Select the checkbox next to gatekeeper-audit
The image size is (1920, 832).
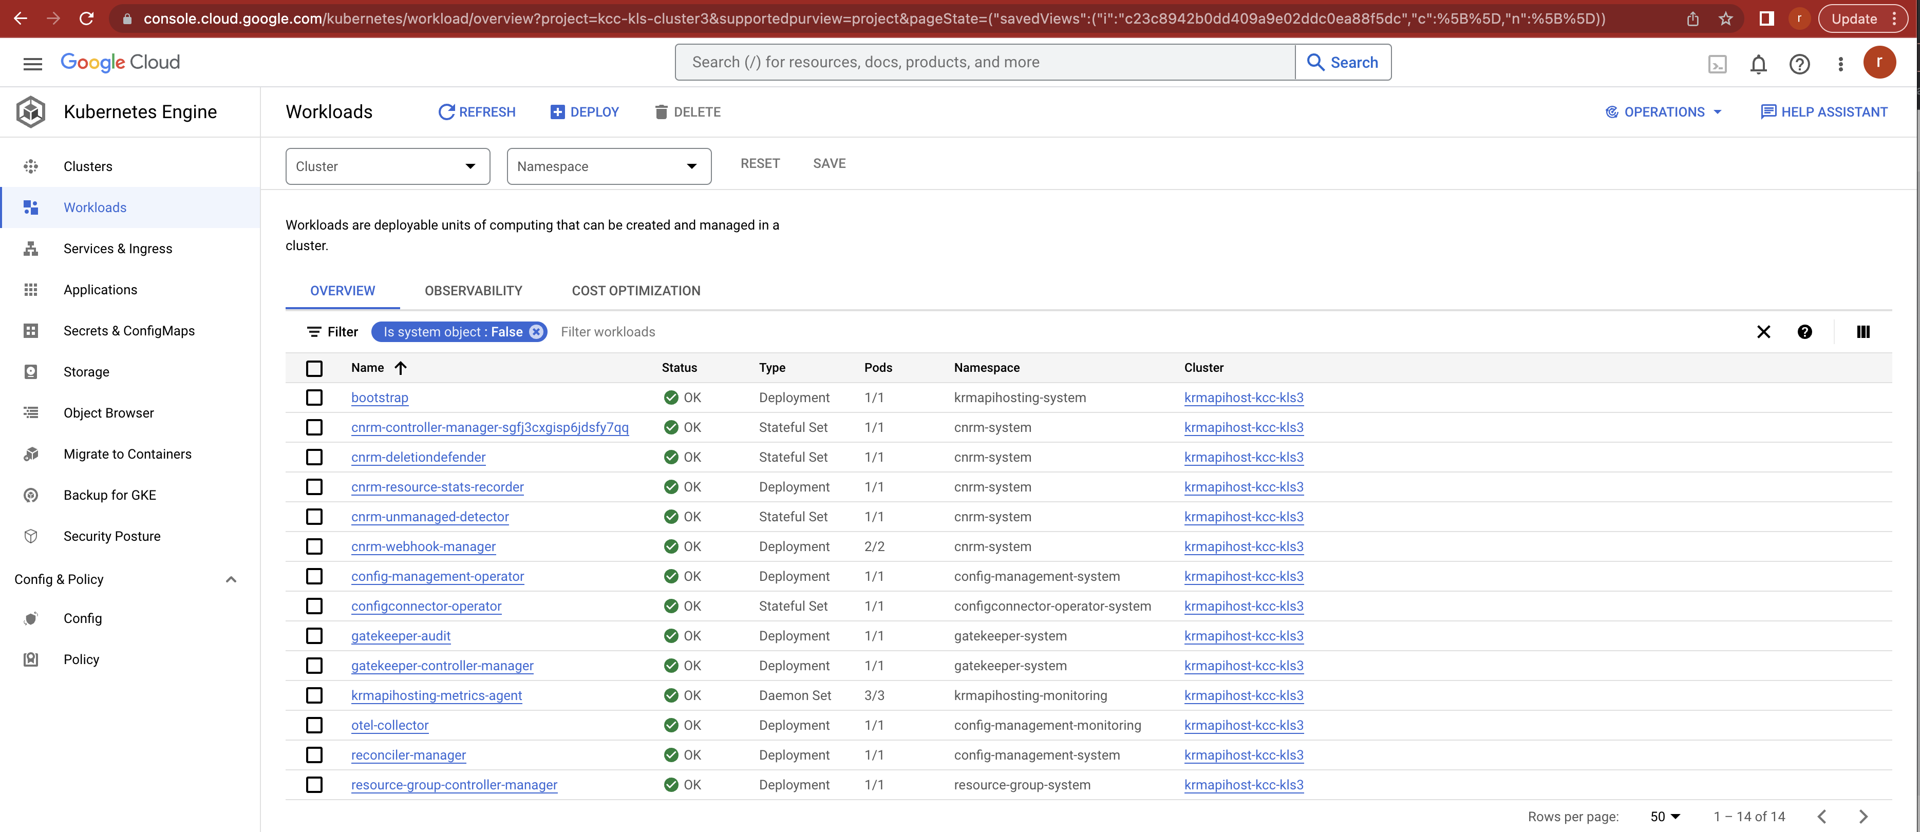314,636
